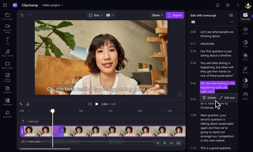Image resolution: width=253 pixels, height=152 pixels.
Task: Choose Delete in transcript context menu
Action: tap(209, 98)
